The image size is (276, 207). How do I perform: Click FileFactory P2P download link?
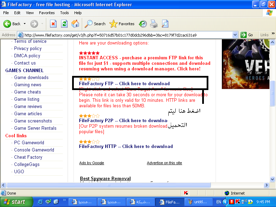point(123,120)
